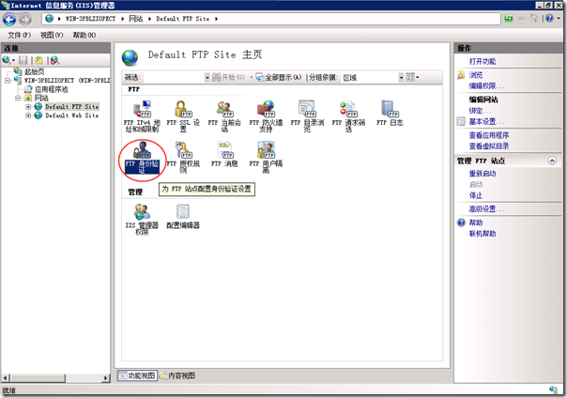The image size is (567, 398).
Task: Open FTP 授权规则 feature
Action: click(183, 158)
